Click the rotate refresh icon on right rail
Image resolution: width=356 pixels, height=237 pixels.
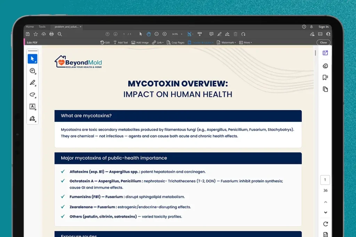[x=325, y=224]
